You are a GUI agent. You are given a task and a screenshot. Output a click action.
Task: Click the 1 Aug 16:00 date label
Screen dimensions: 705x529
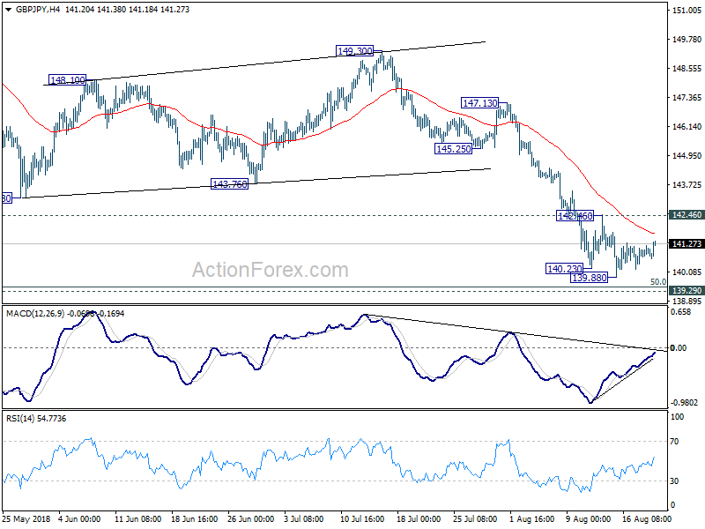click(x=532, y=518)
